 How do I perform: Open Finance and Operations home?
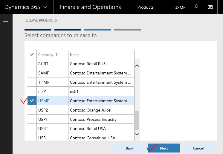tap(90, 7)
